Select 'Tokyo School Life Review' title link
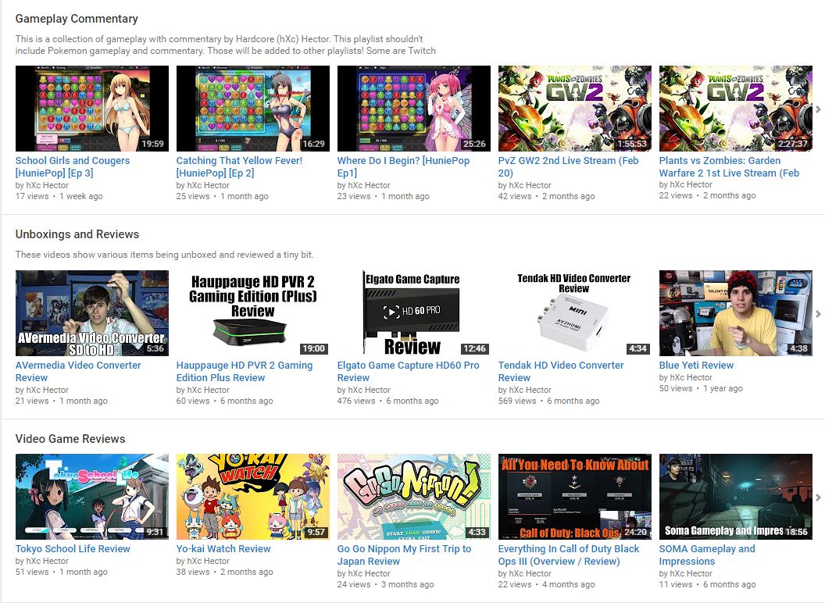 (73, 549)
